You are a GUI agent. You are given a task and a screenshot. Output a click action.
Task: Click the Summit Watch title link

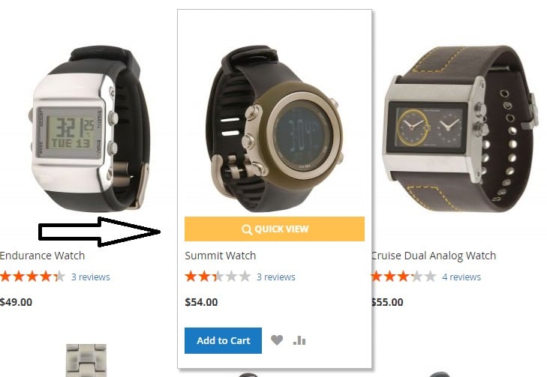(x=221, y=256)
